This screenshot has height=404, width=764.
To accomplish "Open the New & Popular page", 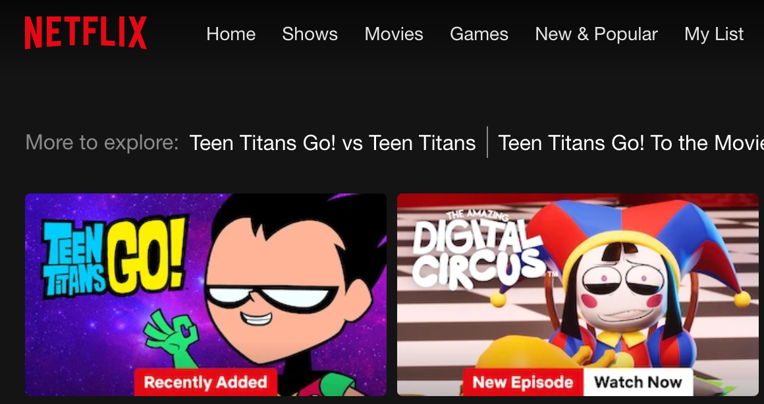I will pyautogui.click(x=597, y=34).
